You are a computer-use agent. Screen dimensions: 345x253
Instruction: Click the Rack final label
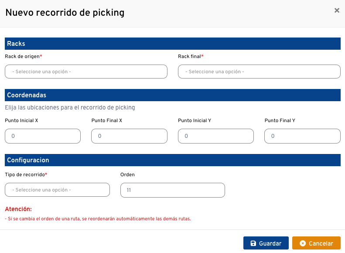click(190, 56)
